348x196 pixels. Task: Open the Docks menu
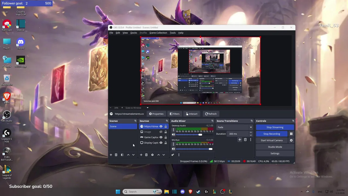click(134, 33)
